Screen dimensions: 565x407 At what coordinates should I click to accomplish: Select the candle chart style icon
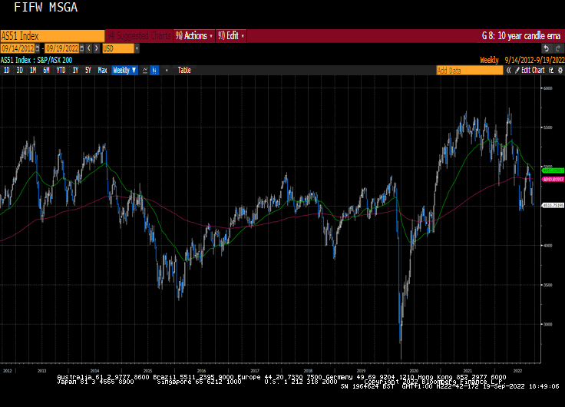pos(154,71)
